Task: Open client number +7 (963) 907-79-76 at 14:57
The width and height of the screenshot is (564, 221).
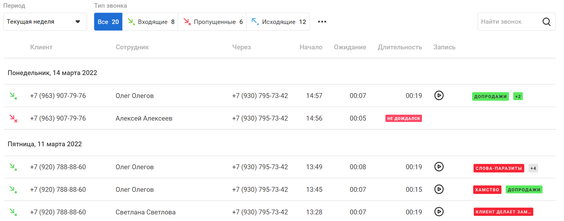Action: pos(58,96)
